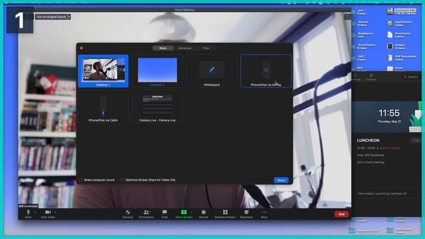Image resolution: width=425 pixels, height=239 pixels.
Task: Select the Desktop 1 share thumbnail
Action: (x=103, y=71)
